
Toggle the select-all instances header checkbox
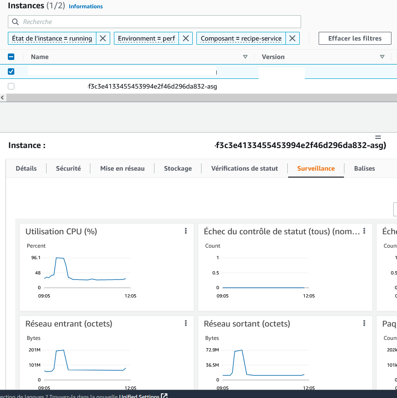[11, 56]
